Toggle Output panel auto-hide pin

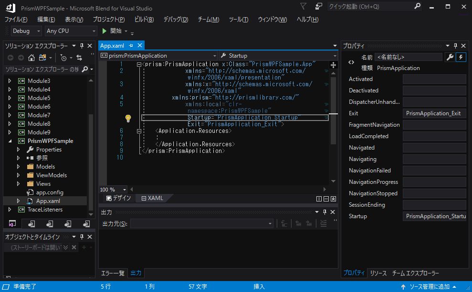click(325, 212)
